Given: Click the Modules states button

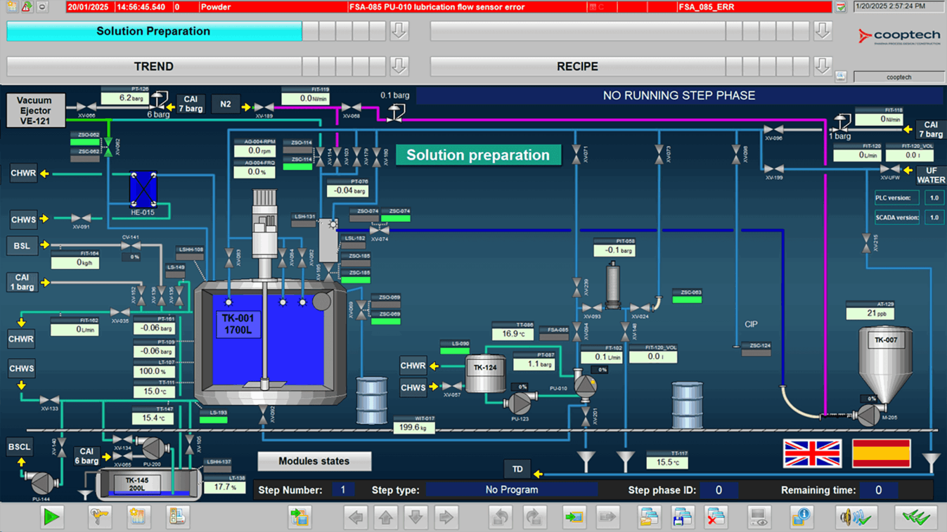Looking at the screenshot, I should [314, 461].
